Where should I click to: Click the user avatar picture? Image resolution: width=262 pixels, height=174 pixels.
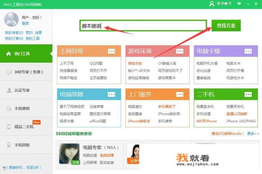pos(11,19)
